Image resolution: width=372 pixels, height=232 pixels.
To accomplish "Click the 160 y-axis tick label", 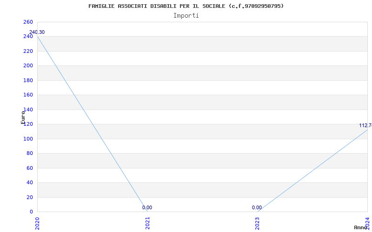I will pyautogui.click(x=28, y=95).
